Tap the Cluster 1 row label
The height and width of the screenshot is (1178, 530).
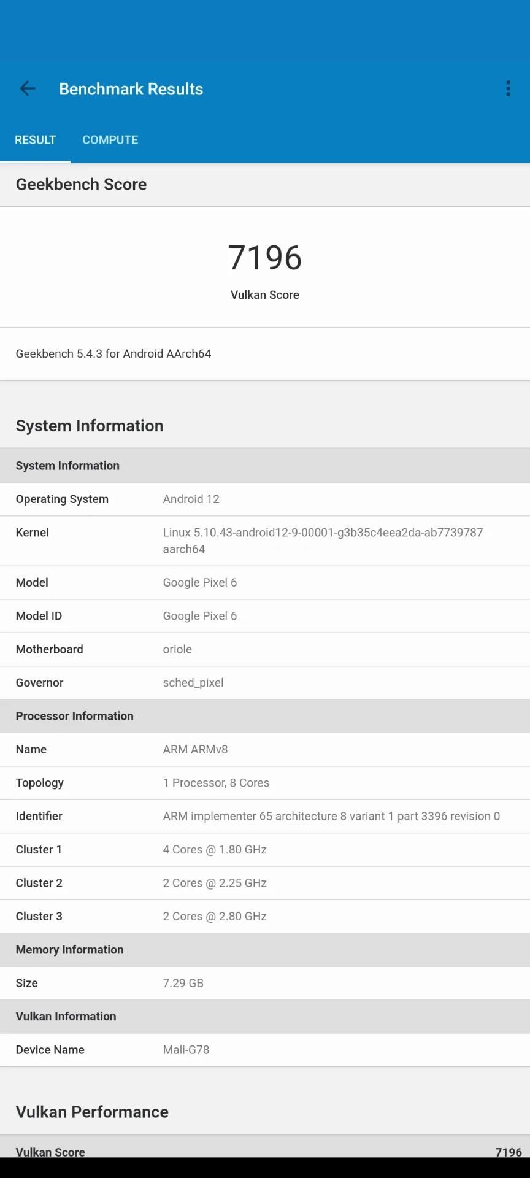click(39, 850)
